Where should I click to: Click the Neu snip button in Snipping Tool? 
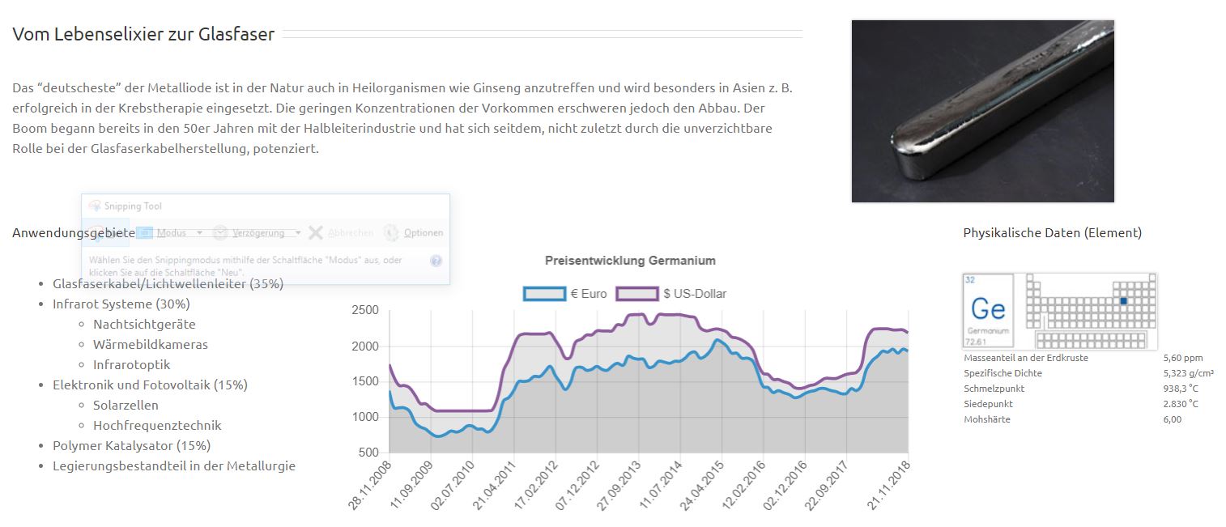105,232
